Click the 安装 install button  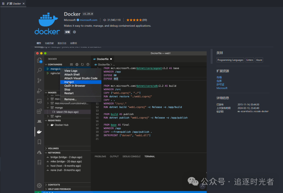[x=67, y=32]
